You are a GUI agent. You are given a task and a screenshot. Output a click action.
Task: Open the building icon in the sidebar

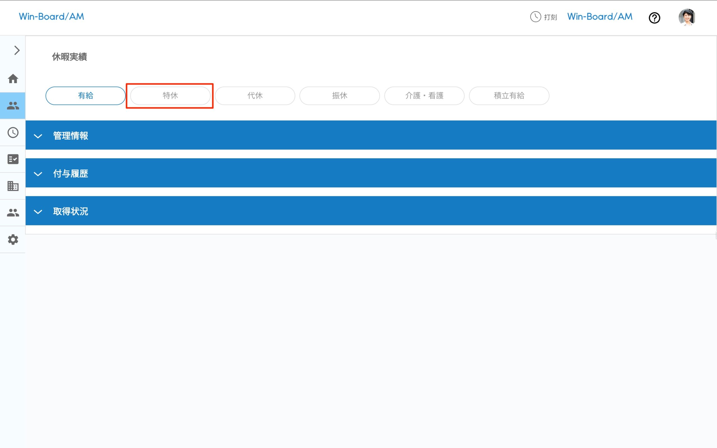13,186
